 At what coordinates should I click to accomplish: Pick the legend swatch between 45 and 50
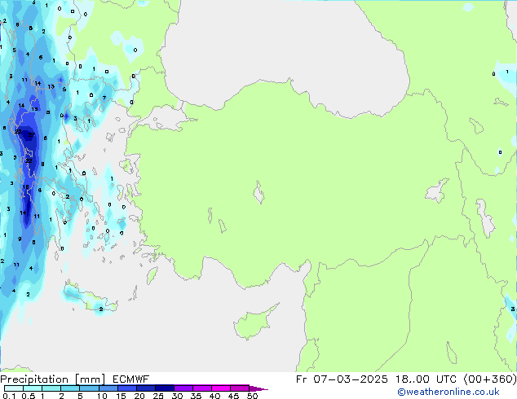(240, 388)
